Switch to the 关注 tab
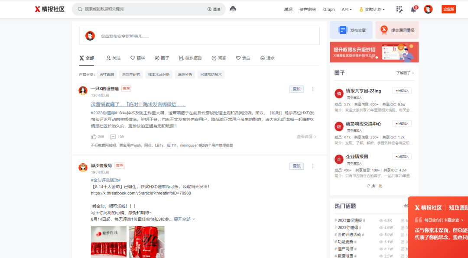 pyautogui.click(x=114, y=58)
